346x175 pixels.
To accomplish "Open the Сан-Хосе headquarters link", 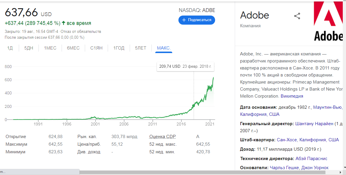I will [287, 140].
